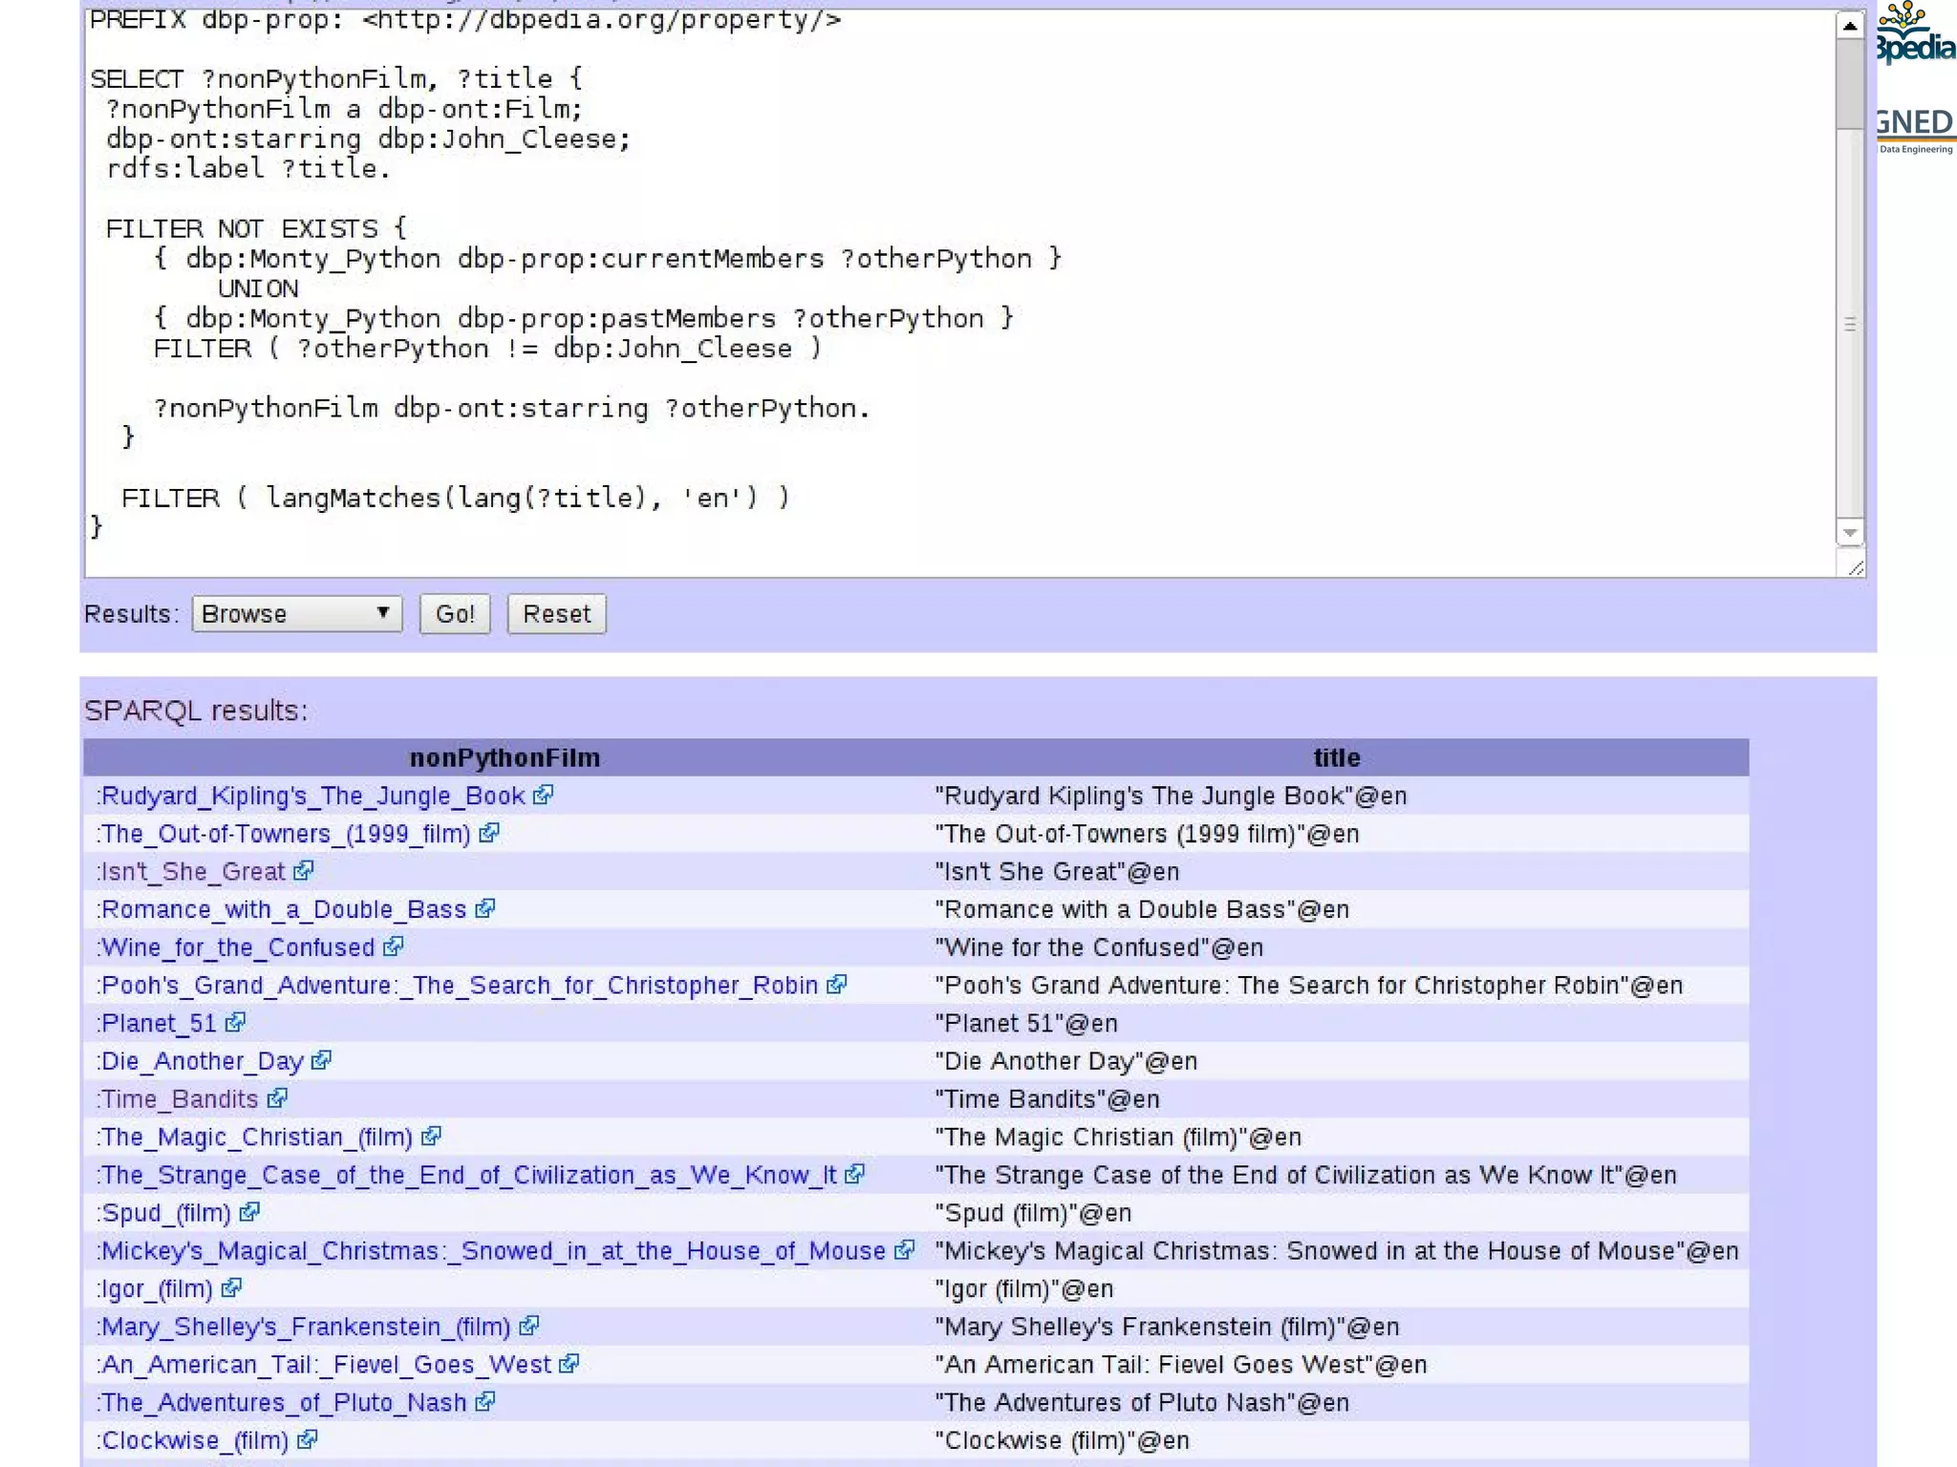1957x1467 pixels.
Task: Open external link icon beside Die_Another_Day
Action: pos(322,1060)
